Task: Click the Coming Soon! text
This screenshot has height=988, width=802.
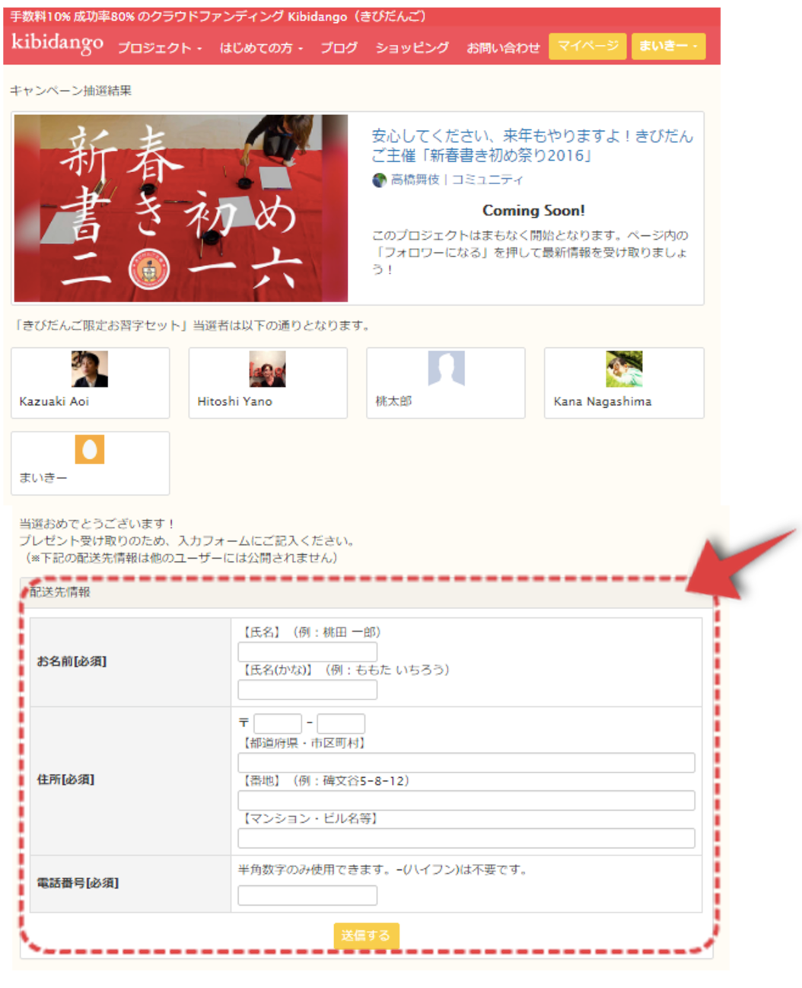Action: click(533, 211)
